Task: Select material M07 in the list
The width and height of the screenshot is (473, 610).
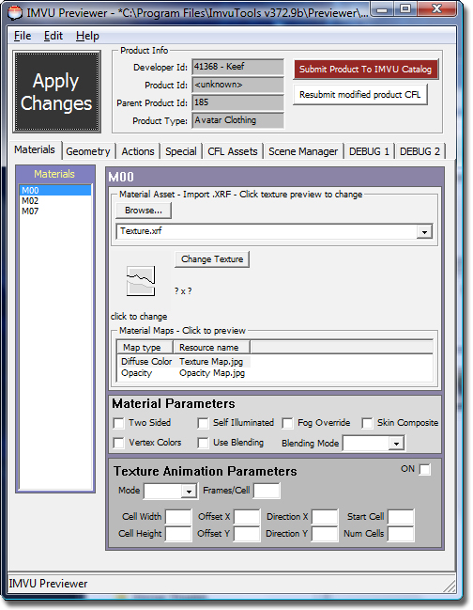Action: [55, 211]
